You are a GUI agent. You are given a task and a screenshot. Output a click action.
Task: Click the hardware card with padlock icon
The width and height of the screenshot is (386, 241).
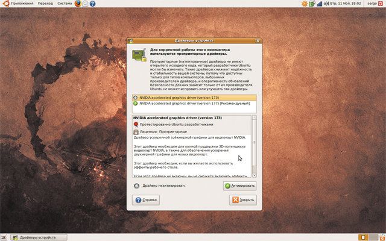(x=139, y=55)
